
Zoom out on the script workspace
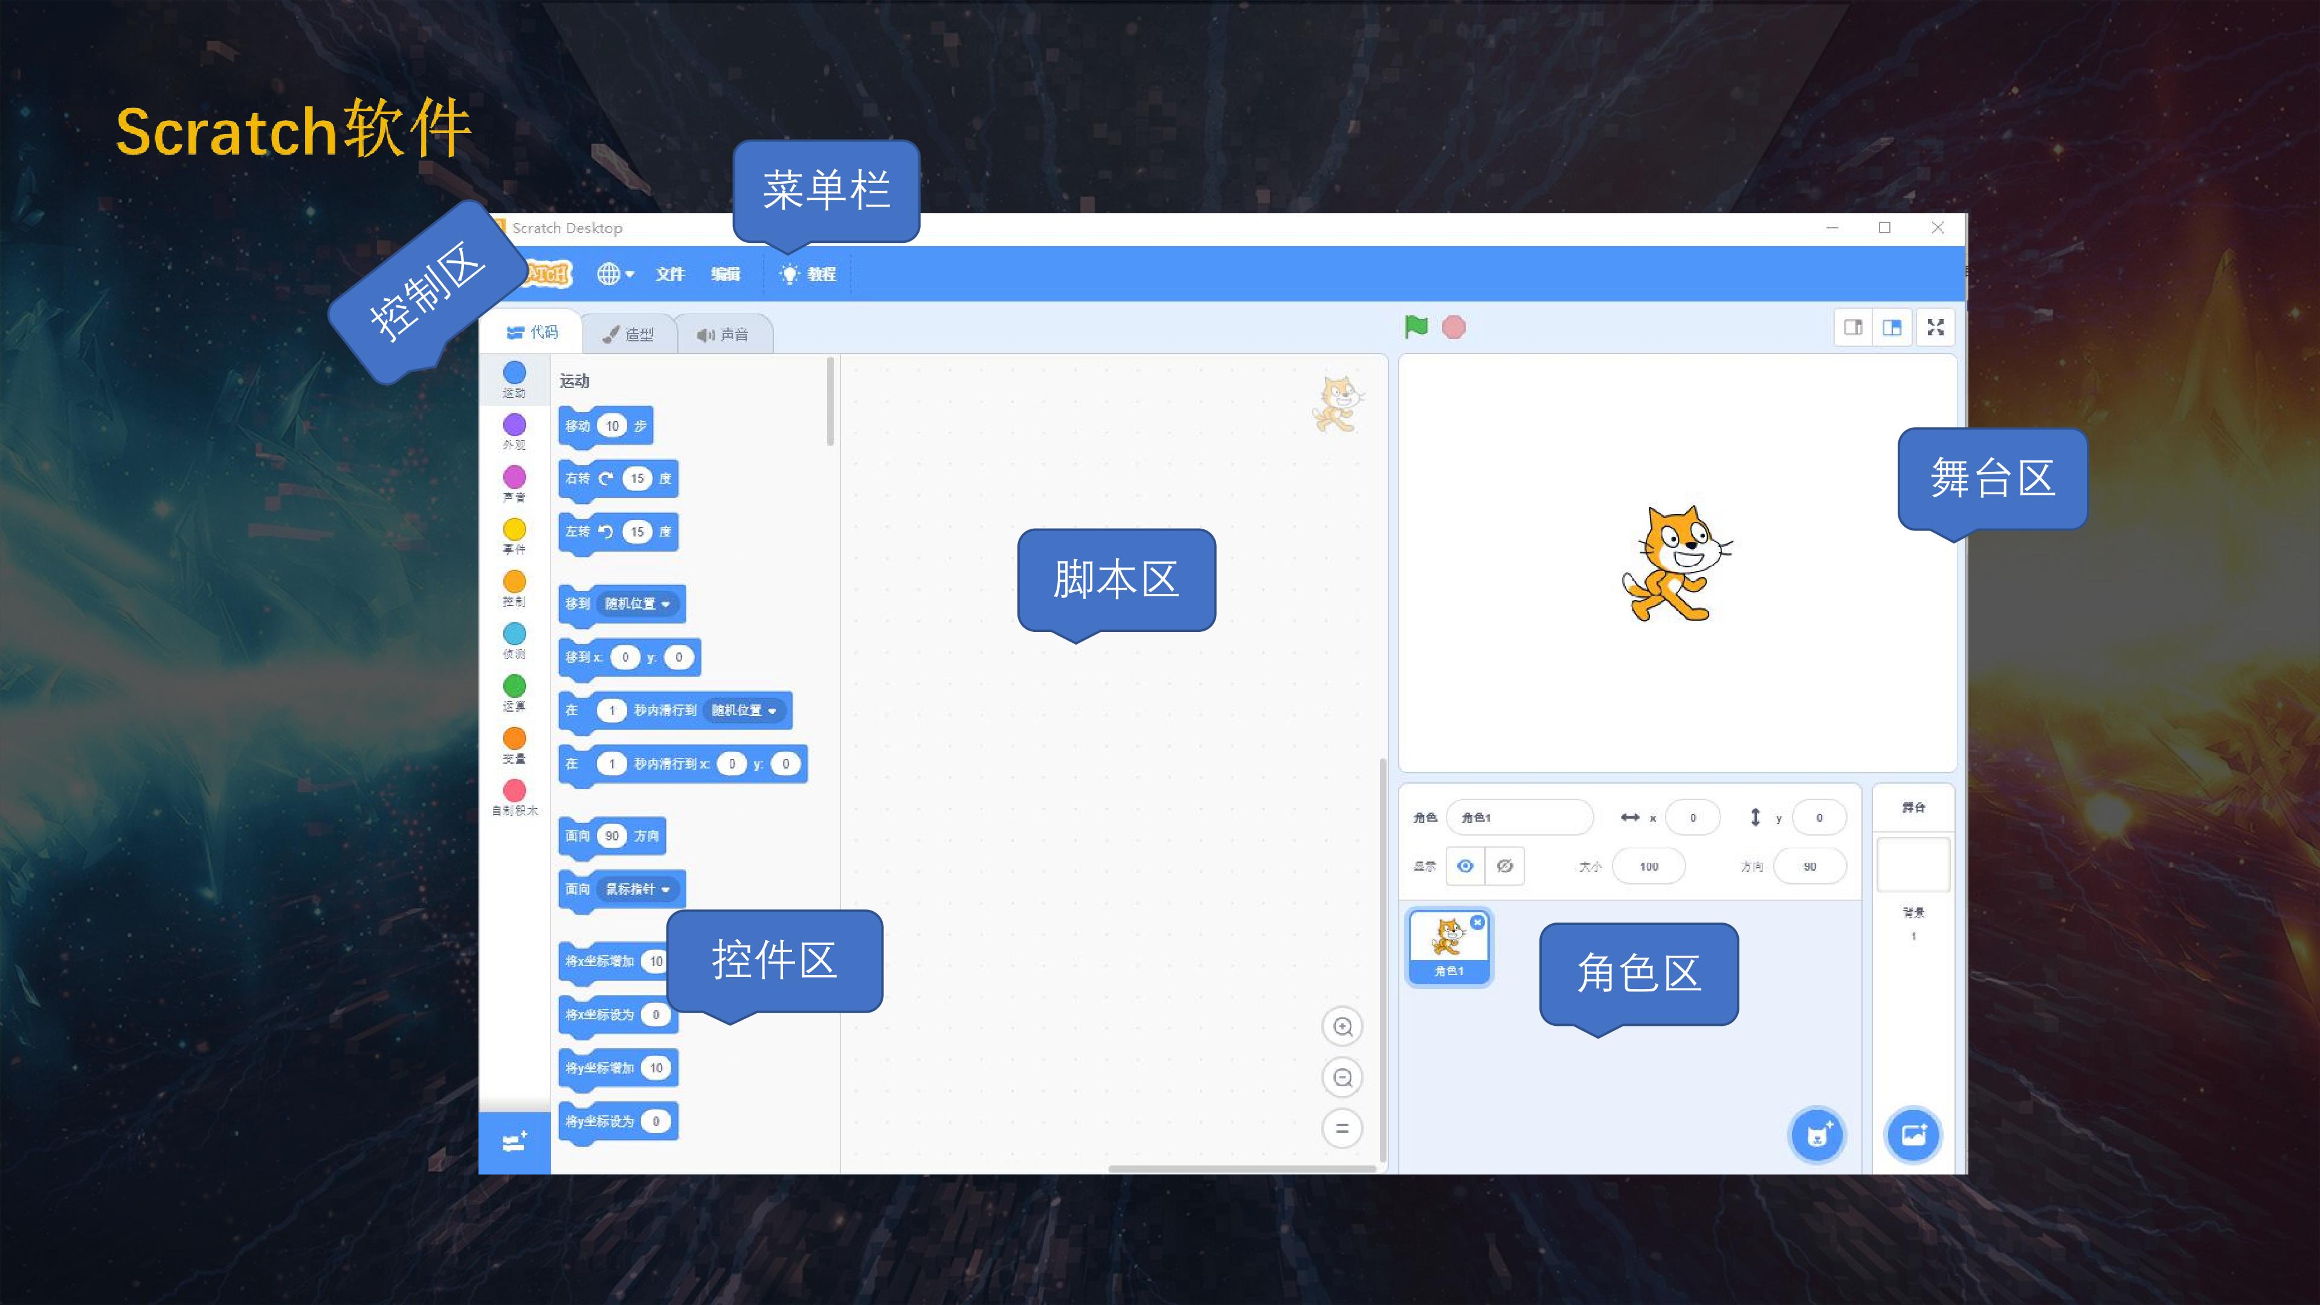(x=1342, y=1077)
